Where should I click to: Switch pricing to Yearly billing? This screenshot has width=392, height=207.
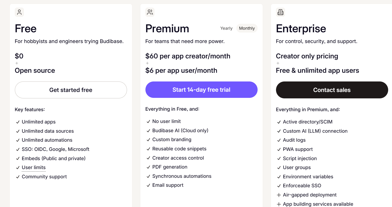[226, 28]
